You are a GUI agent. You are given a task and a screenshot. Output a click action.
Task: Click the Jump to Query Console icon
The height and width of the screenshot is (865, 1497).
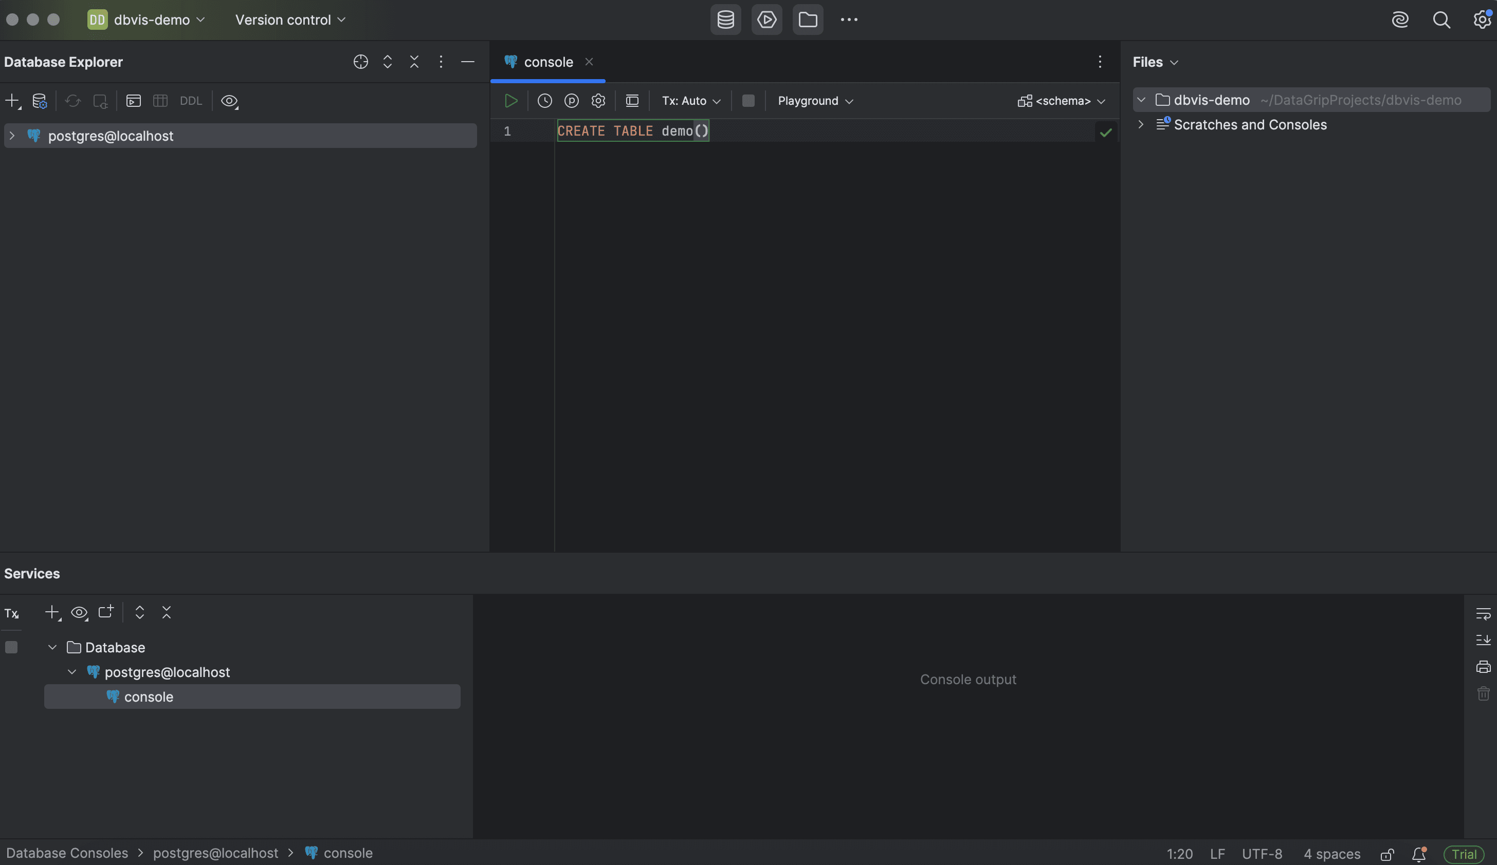pyautogui.click(x=133, y=101)
